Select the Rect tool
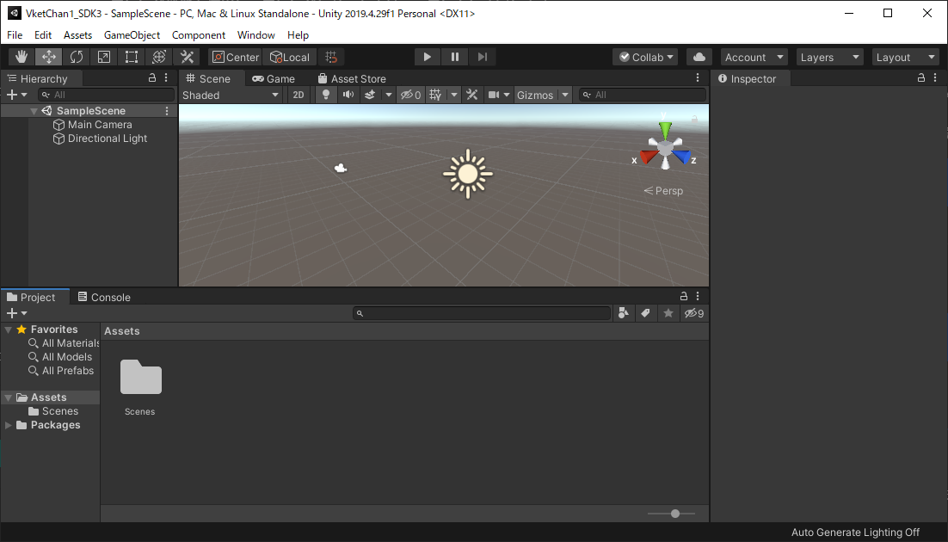 [x=131, y=56]
